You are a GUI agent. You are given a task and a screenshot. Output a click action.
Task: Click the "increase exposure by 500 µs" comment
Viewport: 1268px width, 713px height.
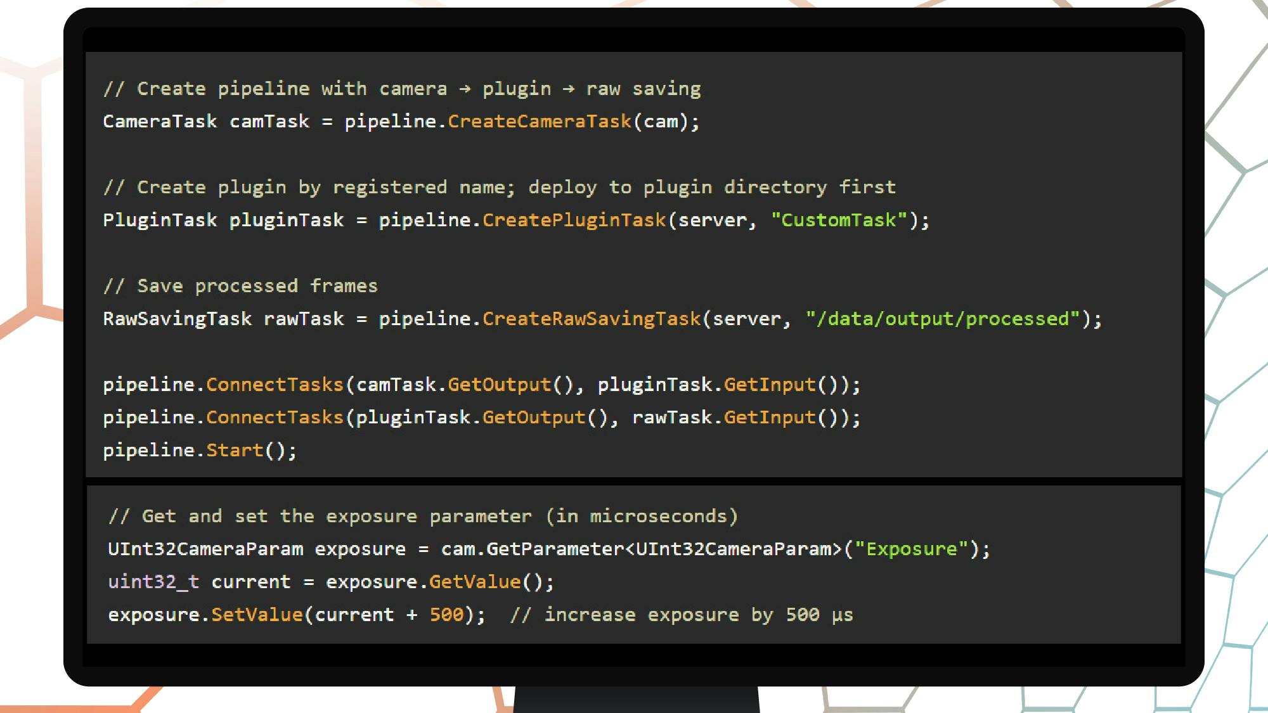click(682, 615)
